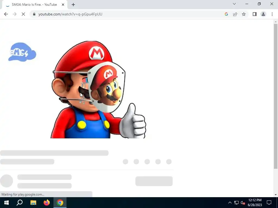The image size is (278, 208).
Task: Launch Firefox from the taskbar
Action: coord(47,203)
